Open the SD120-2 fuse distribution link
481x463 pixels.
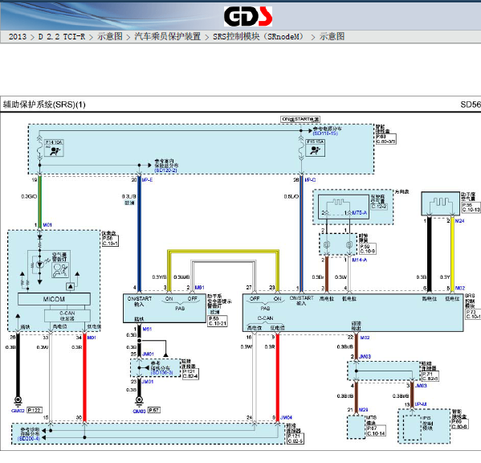coord(166,170)
